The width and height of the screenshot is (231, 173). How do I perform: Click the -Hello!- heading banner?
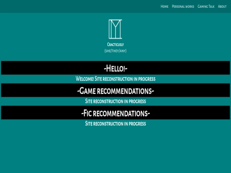(115, 68)
